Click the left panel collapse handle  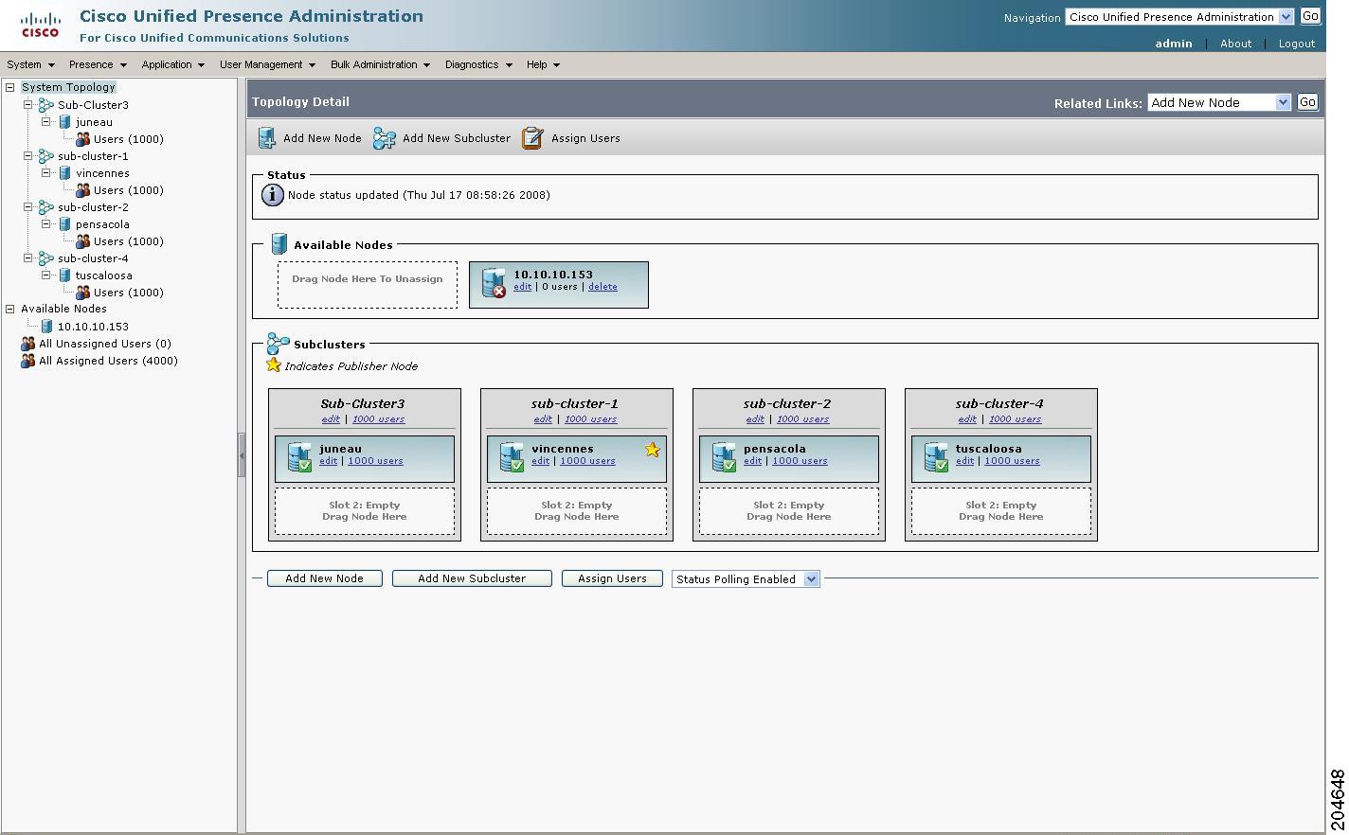(242, 456)
